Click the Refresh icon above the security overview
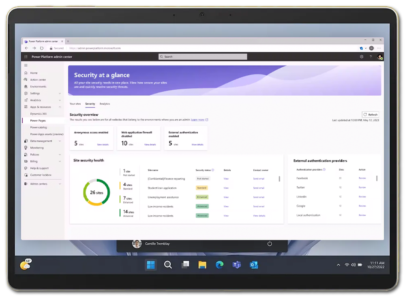This screenshot has width=405, height=298. tap(365, 114)
